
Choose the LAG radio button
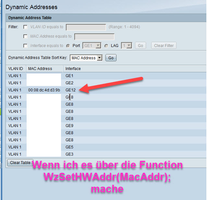pos(106,46)
